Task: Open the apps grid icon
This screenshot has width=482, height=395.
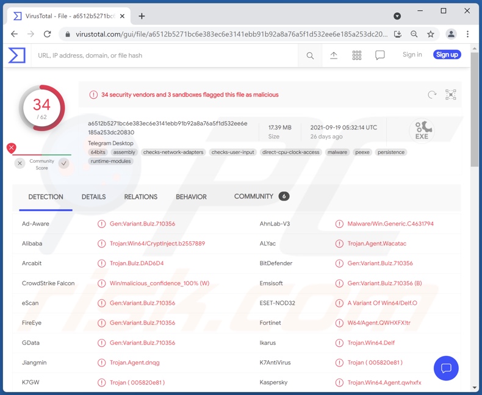Action: click(x=357, y=55)
